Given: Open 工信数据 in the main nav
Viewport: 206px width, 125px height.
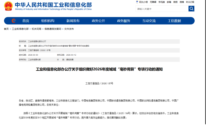Looking at the screenshot, I should [x=174, y=21].
